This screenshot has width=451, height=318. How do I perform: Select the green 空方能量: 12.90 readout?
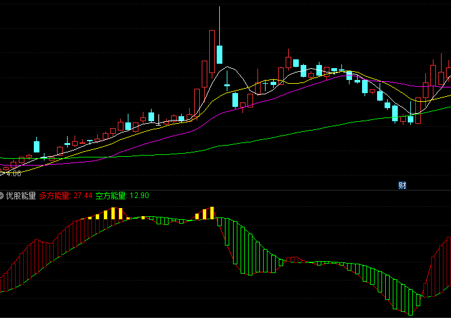(x=122, y=196)
